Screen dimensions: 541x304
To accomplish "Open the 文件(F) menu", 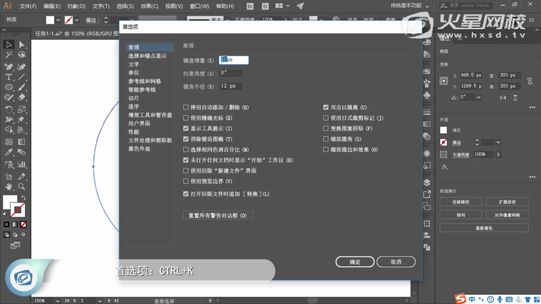I will tap(28, 6).
